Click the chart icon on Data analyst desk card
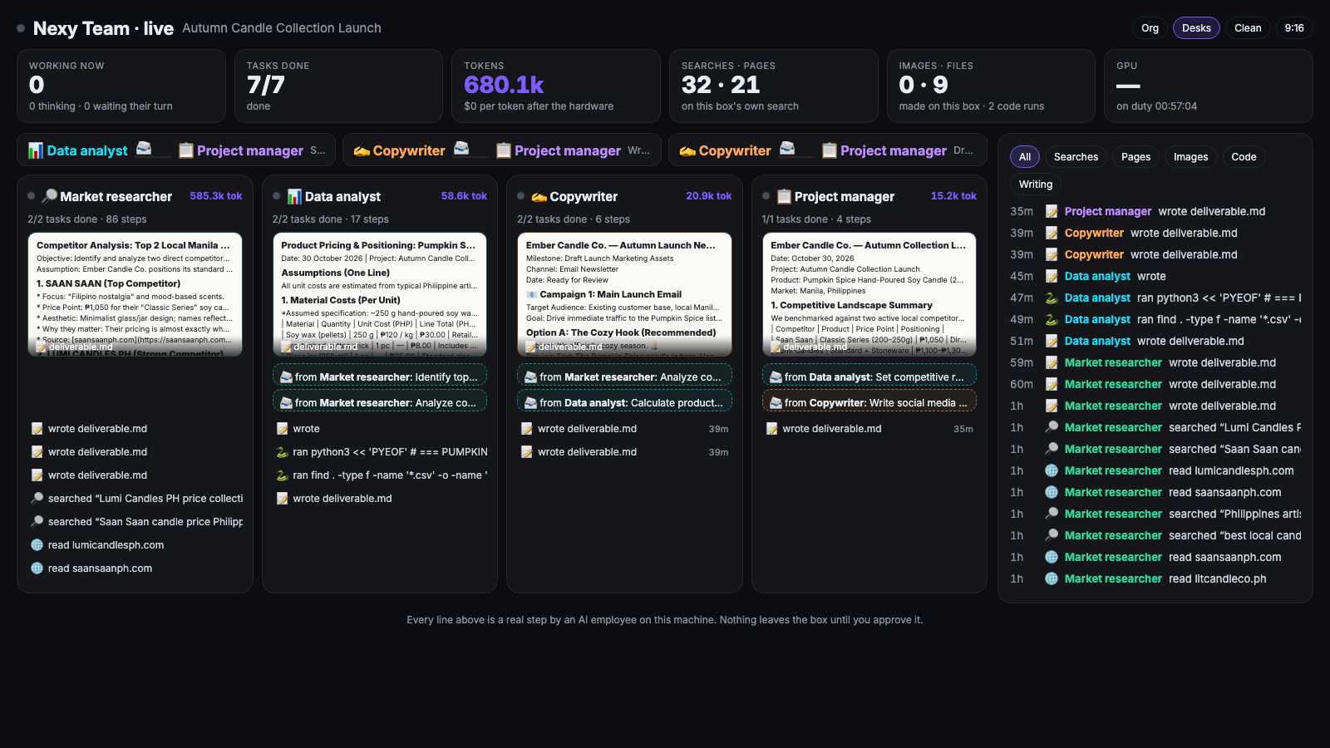 (x=294, y=196)
